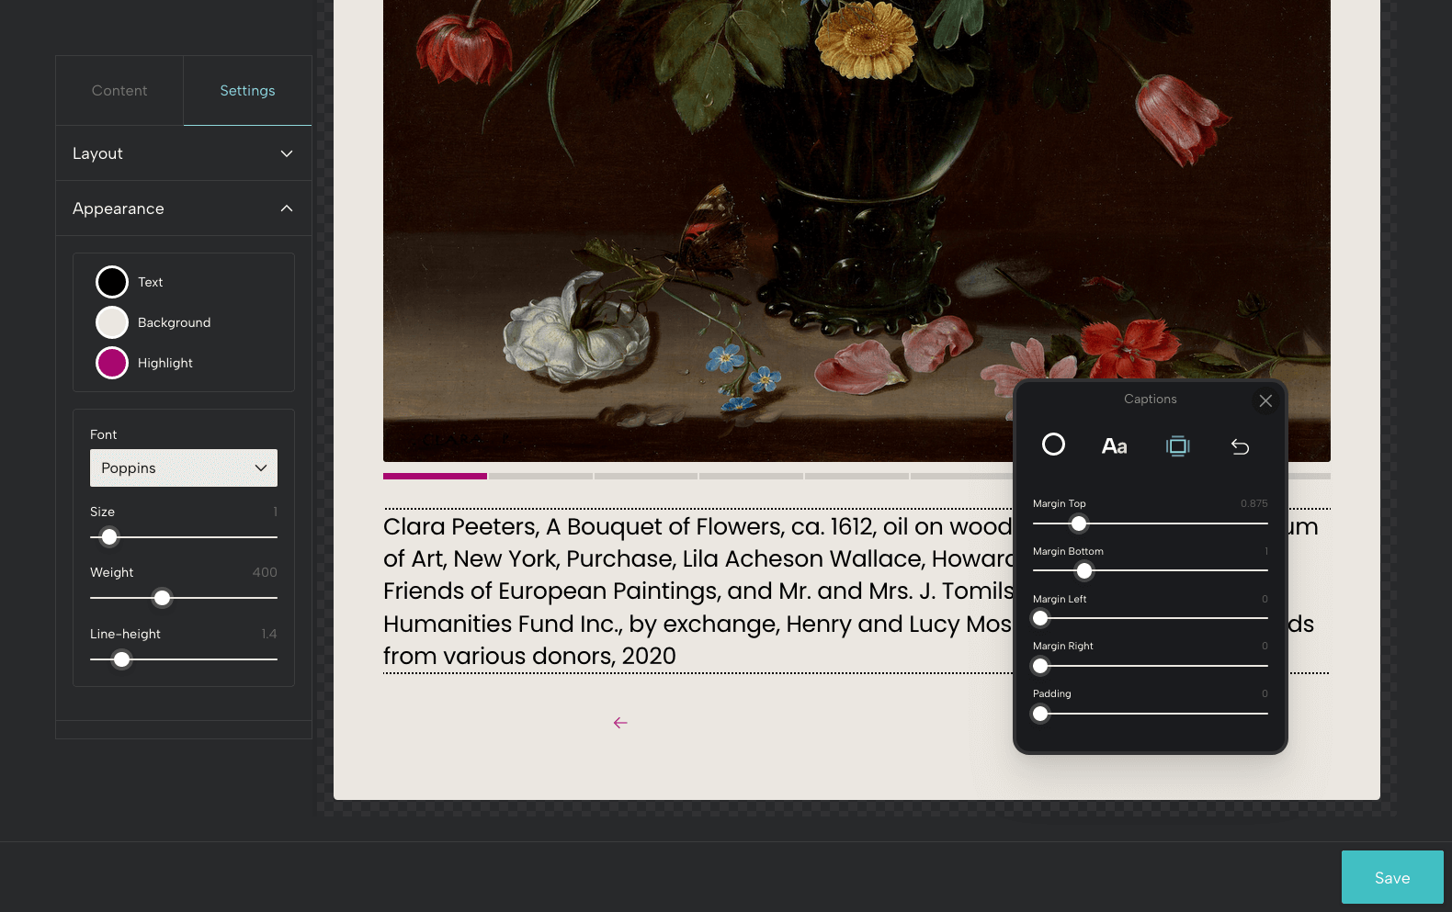
Task: Click the third slide progress segment
Action: tap(646, 476)
